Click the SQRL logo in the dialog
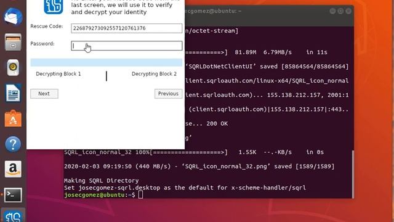Image resolution: width=394 pixels, height=222 pixels. pyautogui.click(x=54, y=7)
